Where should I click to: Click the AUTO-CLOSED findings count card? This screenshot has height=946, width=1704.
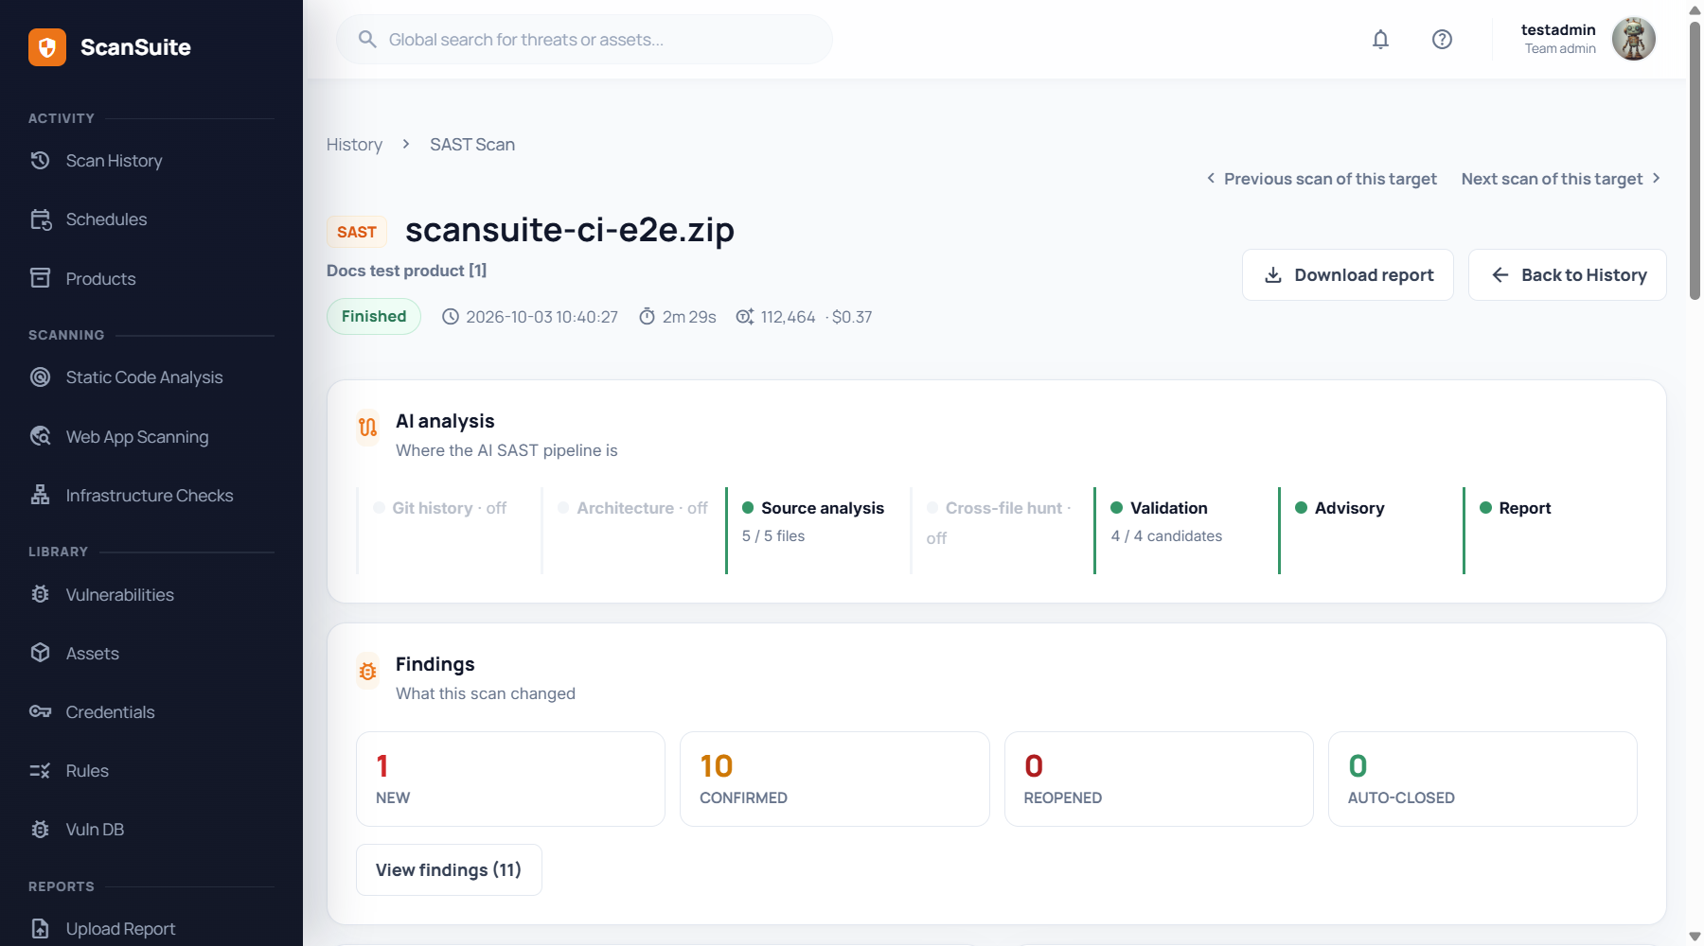[1482, 780]
